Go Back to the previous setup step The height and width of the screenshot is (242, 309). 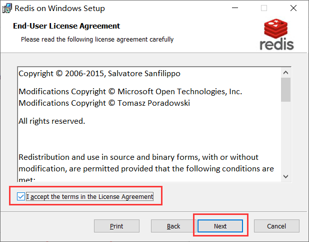click(173, 226)
